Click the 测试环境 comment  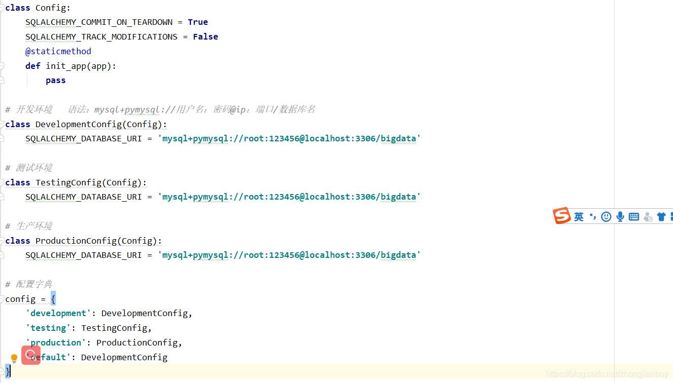coord(29,168)
